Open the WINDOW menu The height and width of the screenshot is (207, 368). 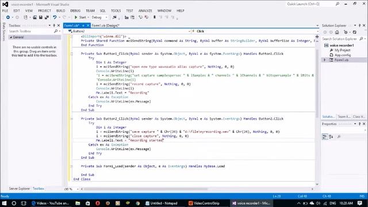coord(164,10)
